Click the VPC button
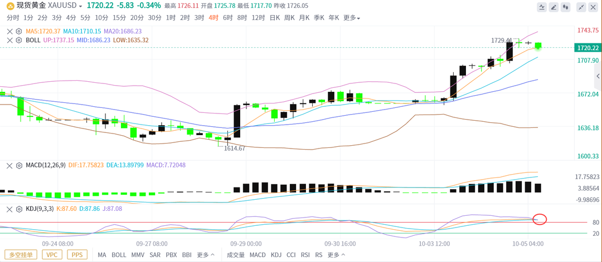602x262 pixels. (52, 255)
